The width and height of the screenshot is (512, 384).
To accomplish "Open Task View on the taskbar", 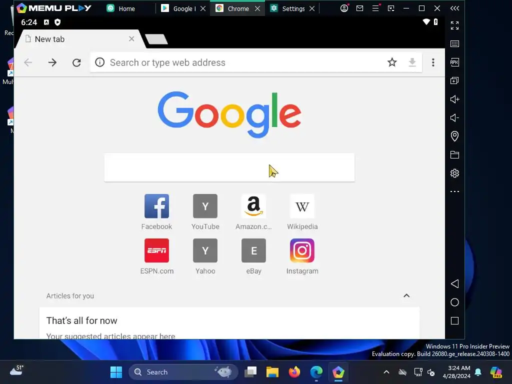I will [251, 372].
